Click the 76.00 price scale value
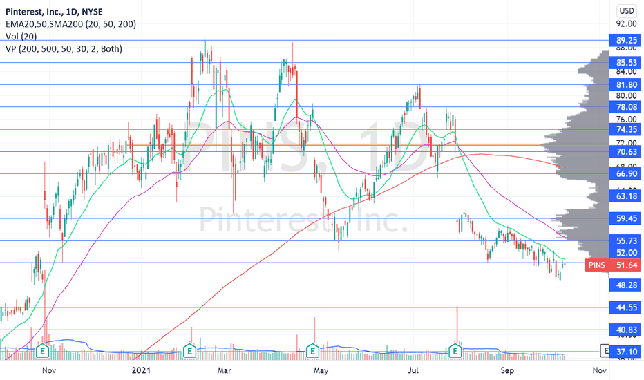Image resolution: width=644 pixels, height=380 pixels. tap(627, 120)
